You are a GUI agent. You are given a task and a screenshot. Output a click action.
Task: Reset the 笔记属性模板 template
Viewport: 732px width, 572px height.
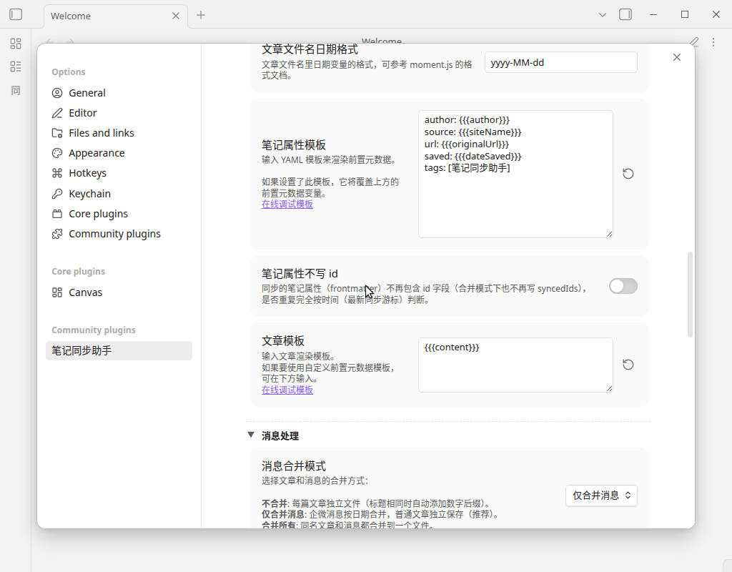tap(628, 174)
